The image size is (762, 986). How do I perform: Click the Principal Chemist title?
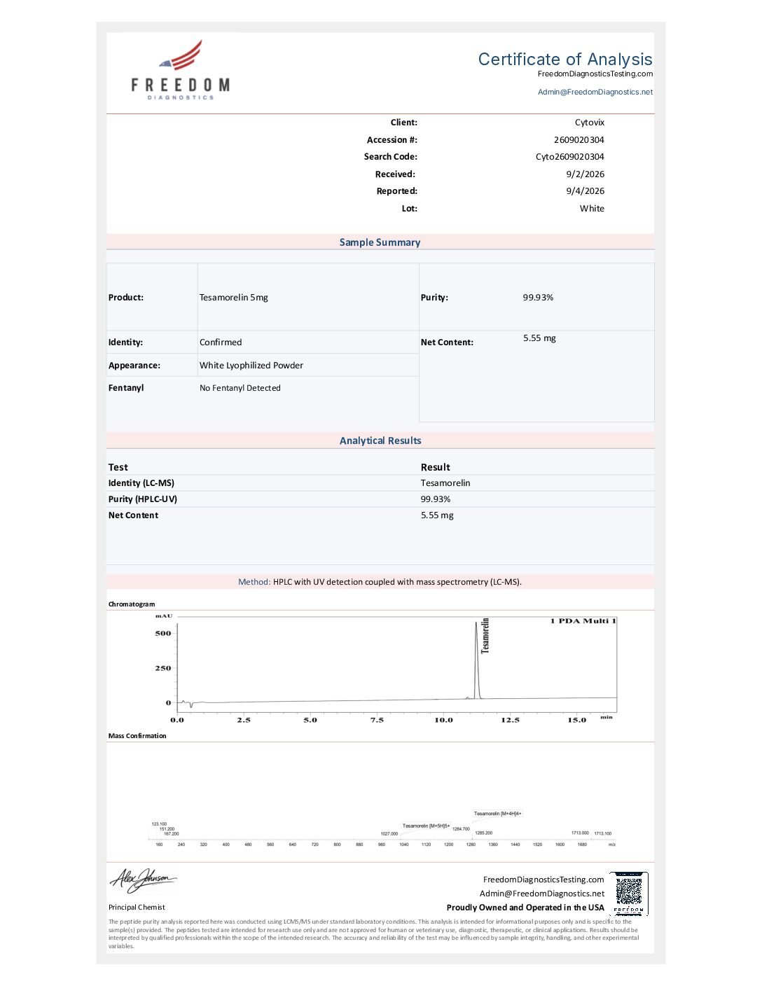[x=137, y=908]
